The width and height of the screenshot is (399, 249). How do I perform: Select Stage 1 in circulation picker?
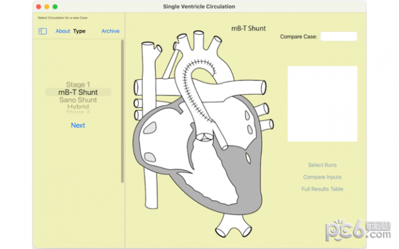click(78, 84)
